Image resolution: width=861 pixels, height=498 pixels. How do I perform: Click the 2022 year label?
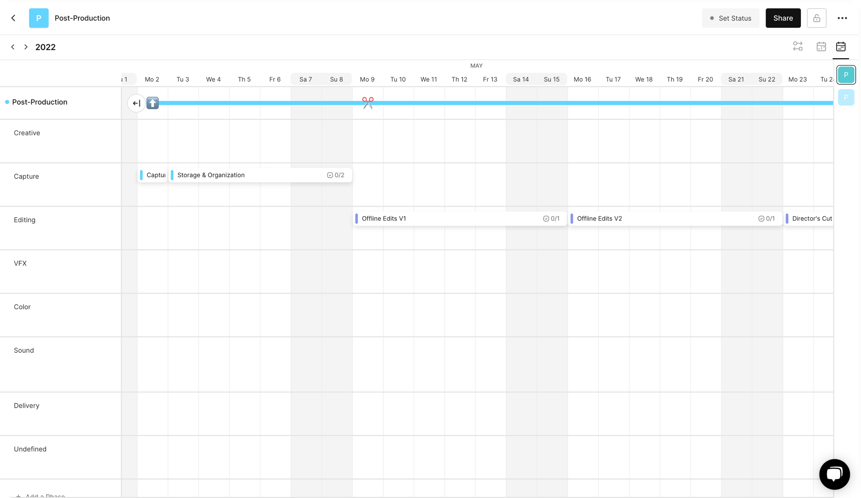tap(45, 47)
